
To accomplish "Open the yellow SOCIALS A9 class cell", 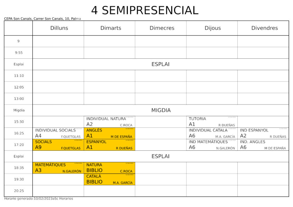I will 58,145.
